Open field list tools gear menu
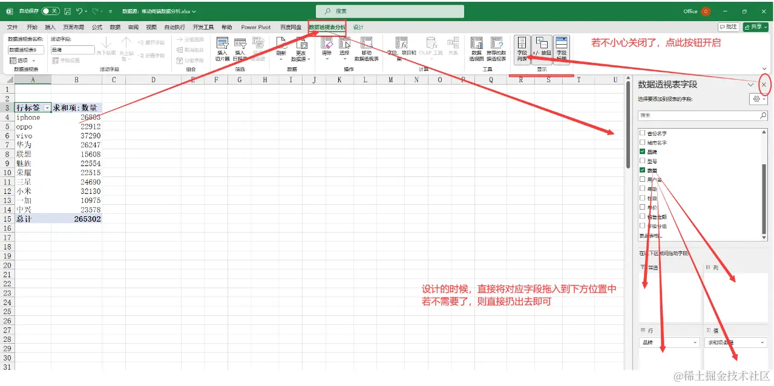 click(758, 99)
